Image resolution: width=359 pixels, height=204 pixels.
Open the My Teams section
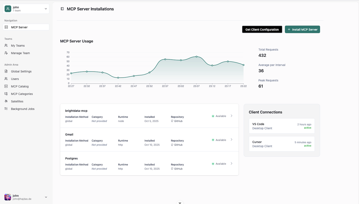tap(17, 45)
